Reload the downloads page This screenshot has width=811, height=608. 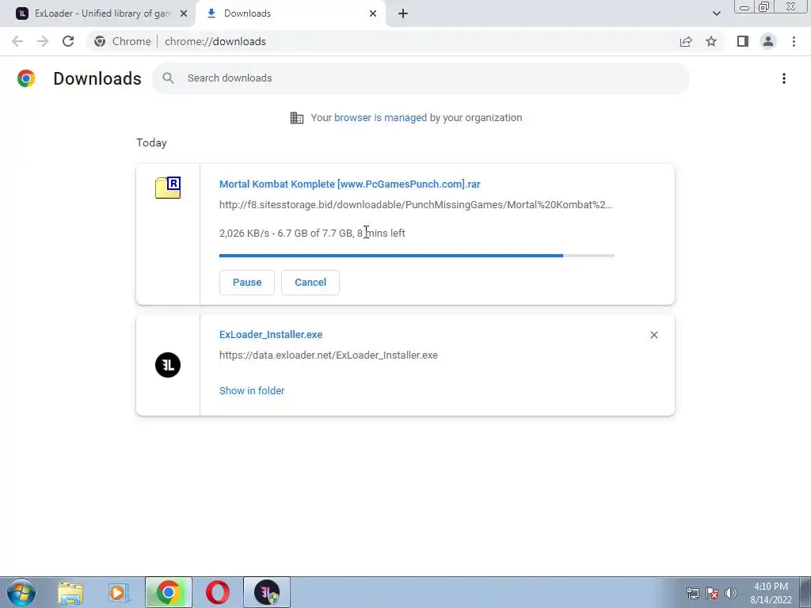pos(68,41)
